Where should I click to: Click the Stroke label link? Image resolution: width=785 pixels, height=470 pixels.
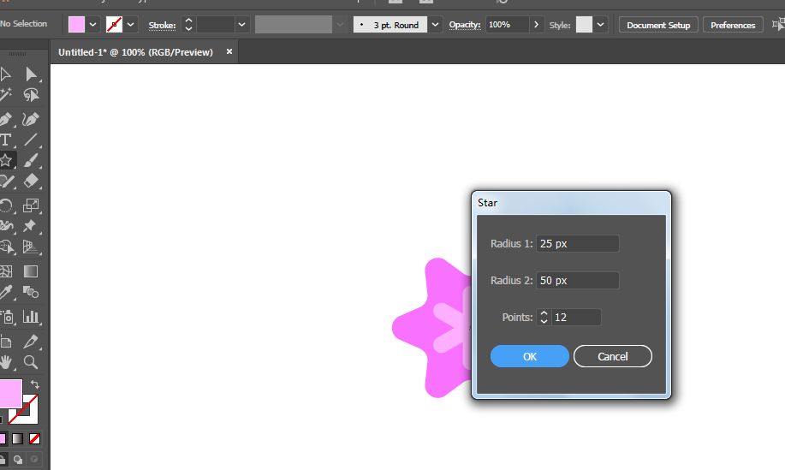pos(162,25)
